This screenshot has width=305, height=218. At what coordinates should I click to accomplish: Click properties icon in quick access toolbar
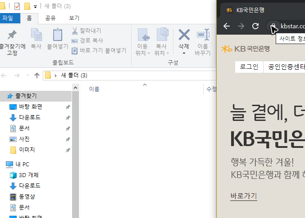click(17, 6)
